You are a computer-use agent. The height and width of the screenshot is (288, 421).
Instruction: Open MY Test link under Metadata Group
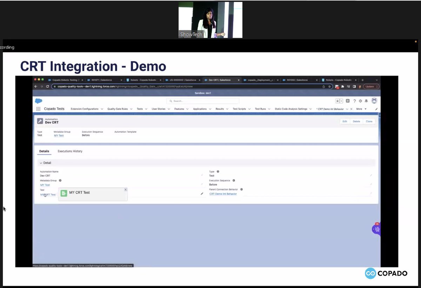point(45,185)
